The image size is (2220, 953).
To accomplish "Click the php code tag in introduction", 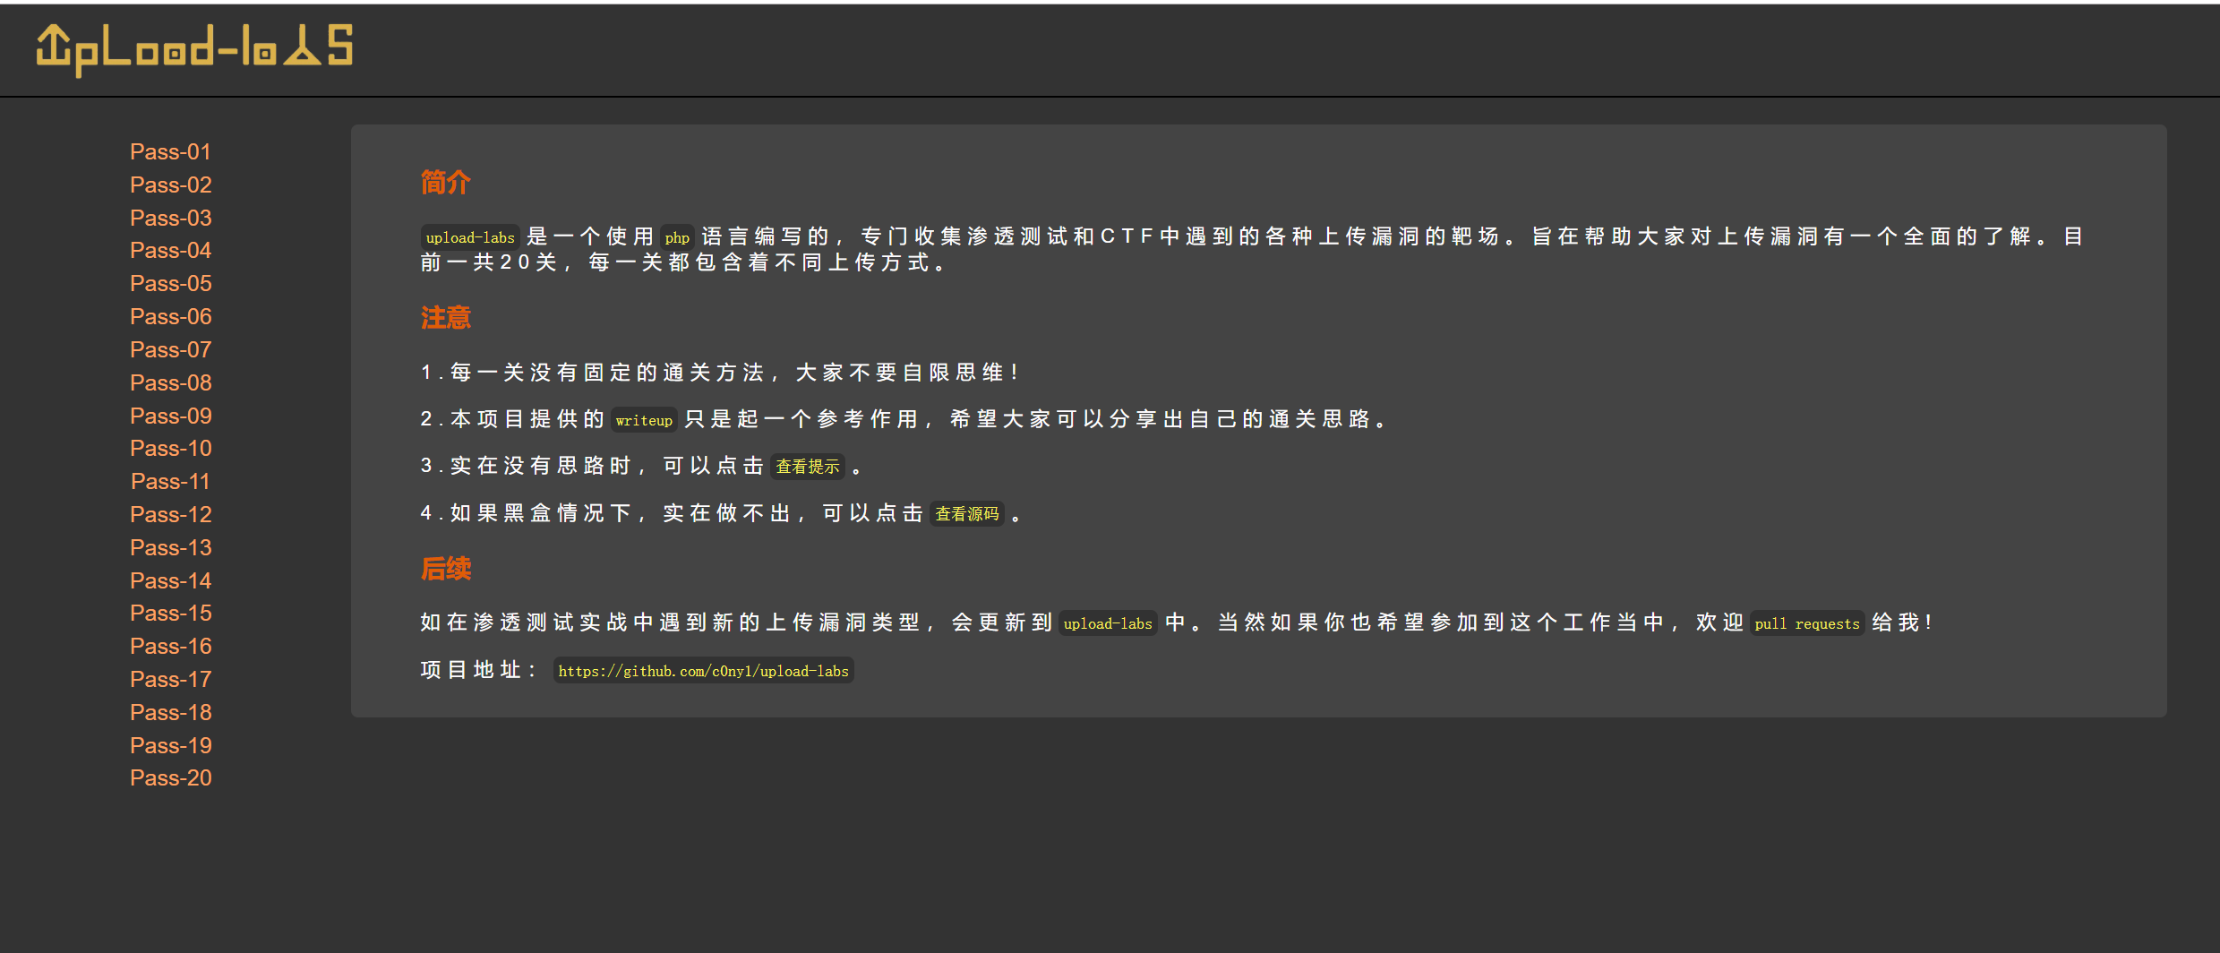I will pyautogui.click(x=676, y=237).
